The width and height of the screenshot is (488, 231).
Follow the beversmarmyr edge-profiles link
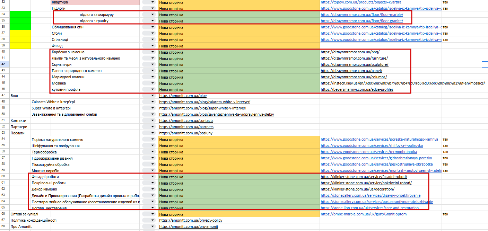pos(357,90)
